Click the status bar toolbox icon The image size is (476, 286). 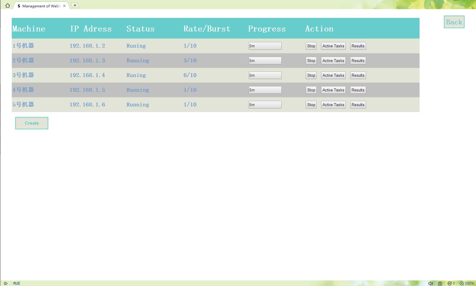tap(440, 283)
